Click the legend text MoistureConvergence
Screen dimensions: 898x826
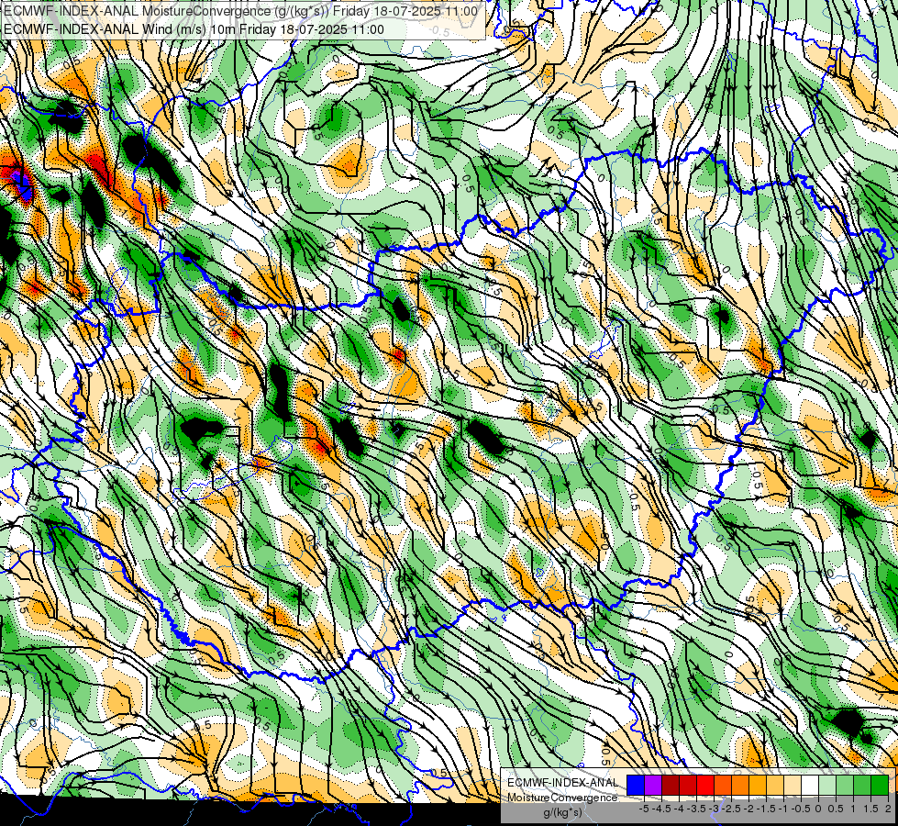coord(562,798)
